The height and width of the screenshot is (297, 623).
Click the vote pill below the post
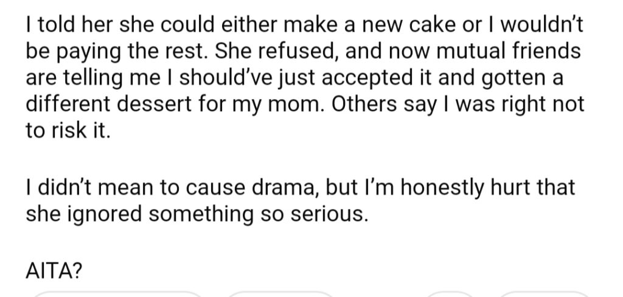coord(117,294)
